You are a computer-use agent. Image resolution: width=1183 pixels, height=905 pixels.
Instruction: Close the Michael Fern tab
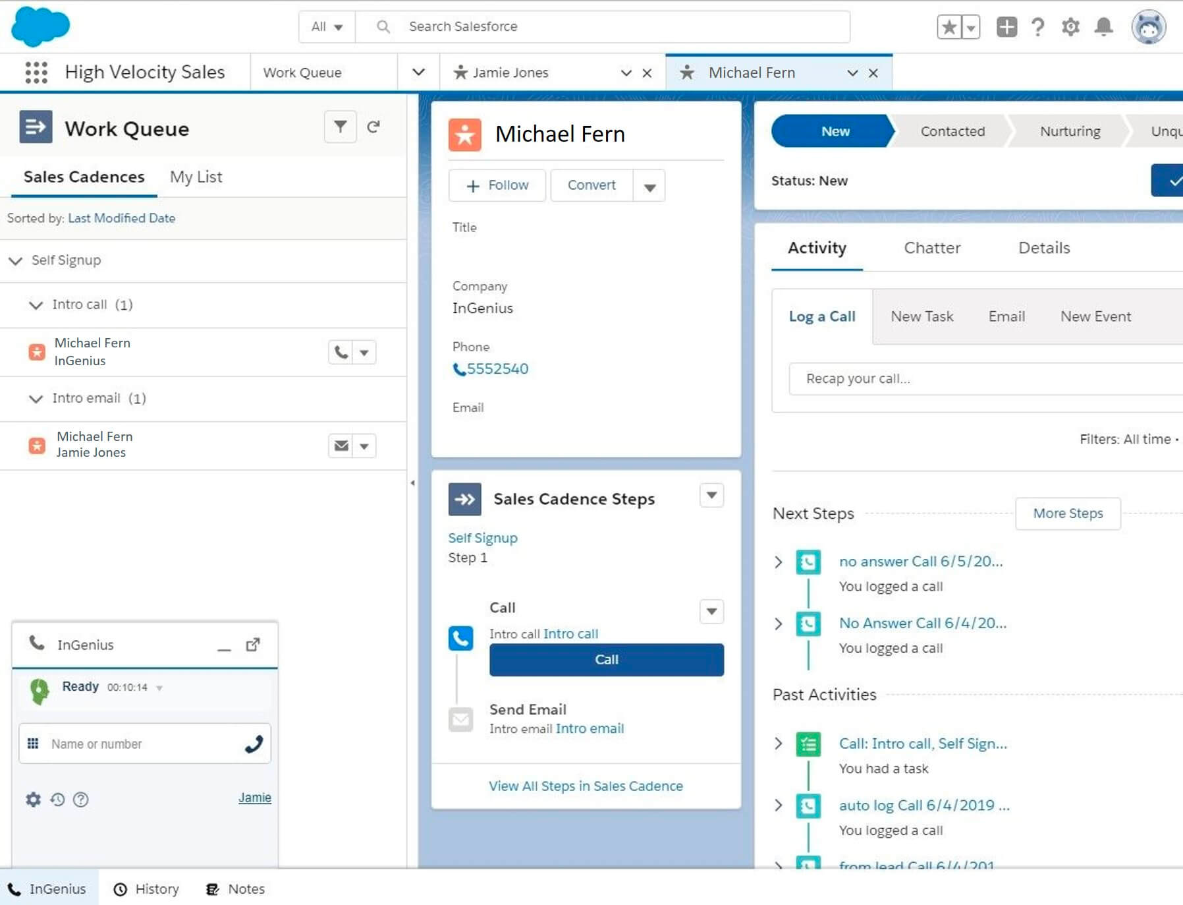(873, 73)
